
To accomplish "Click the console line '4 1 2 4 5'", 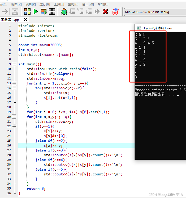I will tap(144, 43).
